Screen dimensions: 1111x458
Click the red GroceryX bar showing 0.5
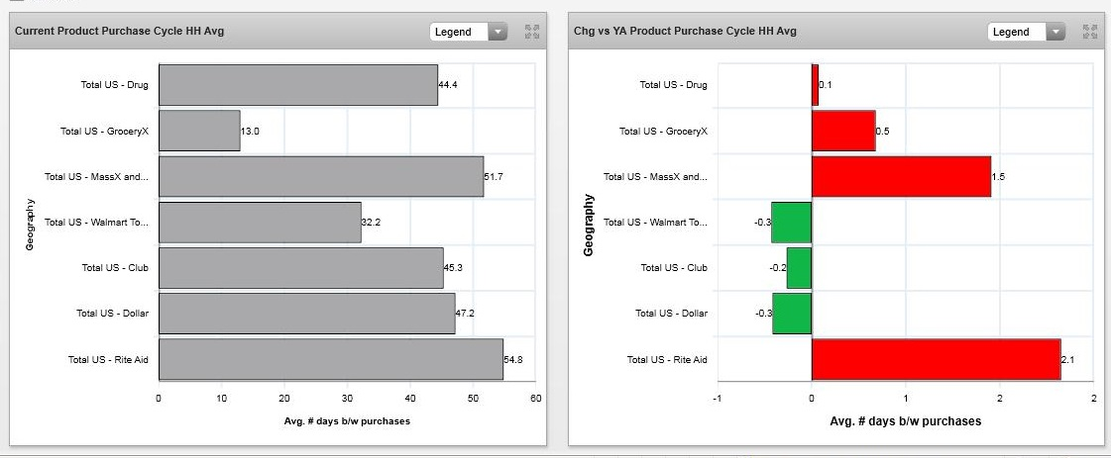[843, 131]
